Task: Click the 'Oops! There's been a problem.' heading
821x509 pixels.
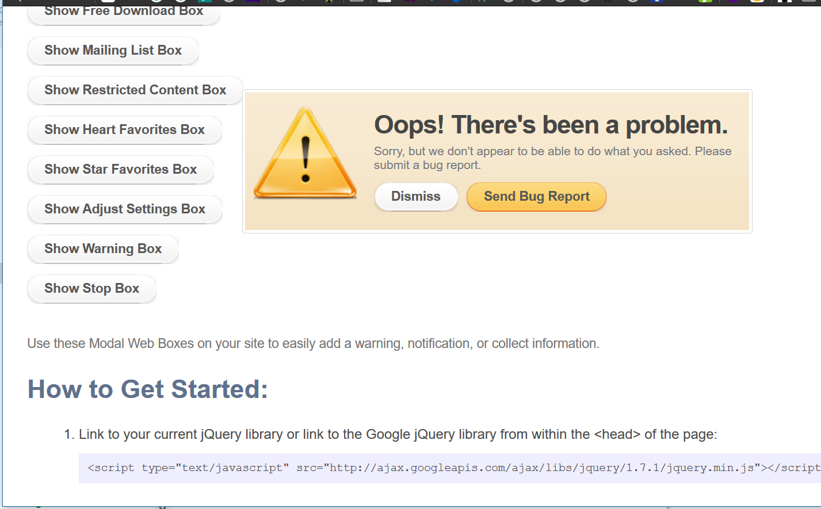Action: click(x=551, y=125)
